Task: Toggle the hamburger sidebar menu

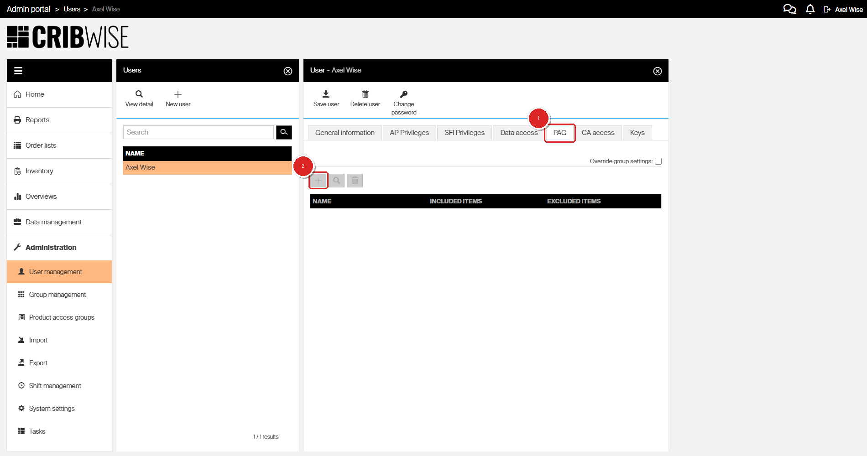Action: pos(18,71)
